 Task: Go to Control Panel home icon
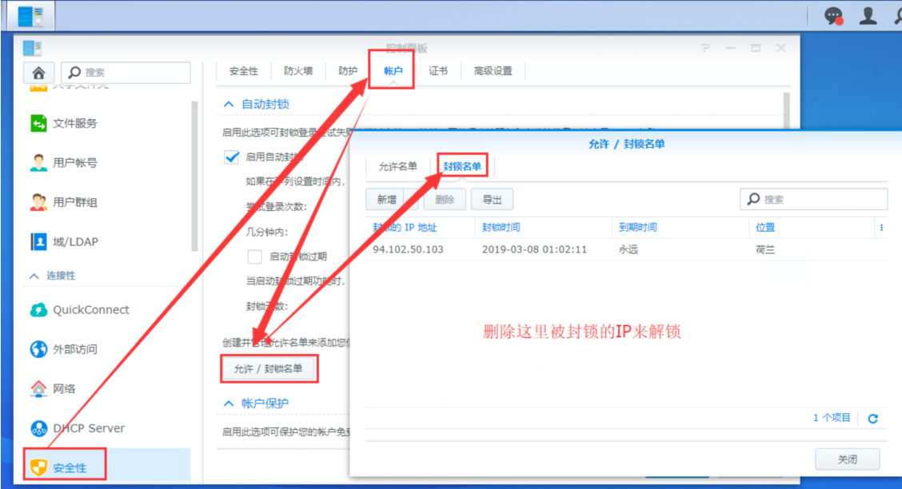pyautogui.click(x=38, y=73)
